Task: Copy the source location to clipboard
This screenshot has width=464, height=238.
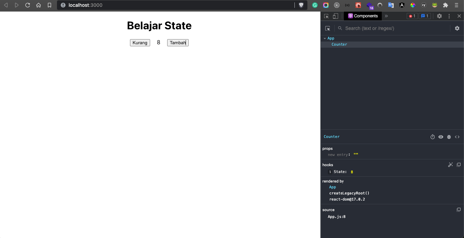Action: point(459,210)
